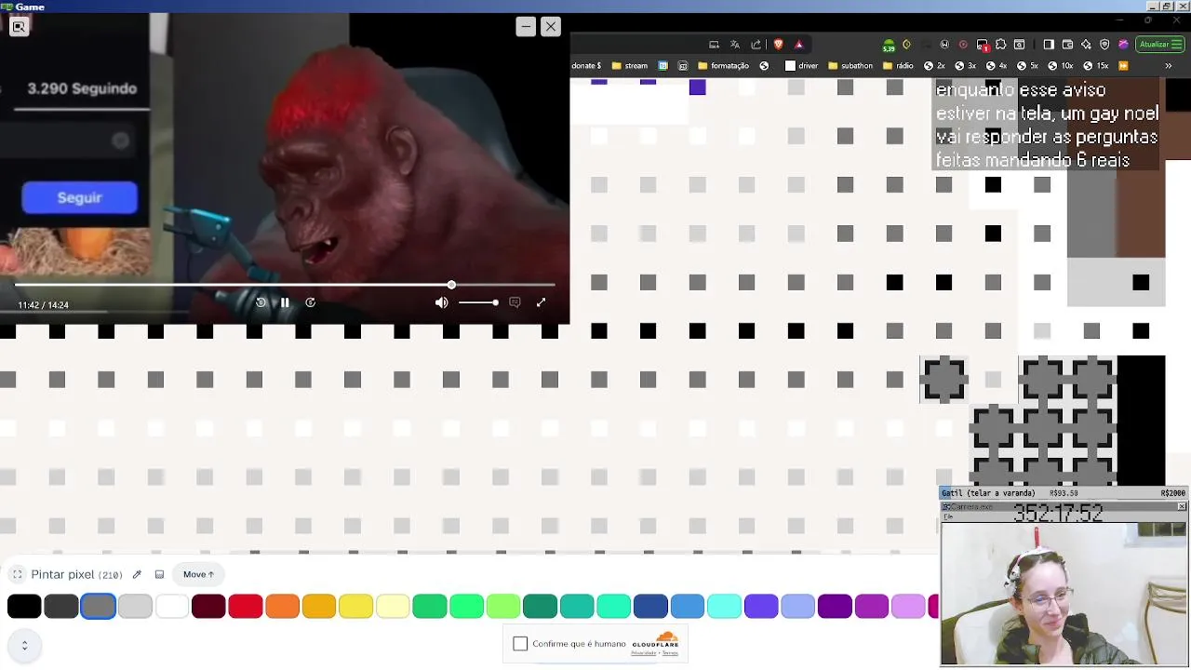Seek on the video progress bar

point(285,285)
